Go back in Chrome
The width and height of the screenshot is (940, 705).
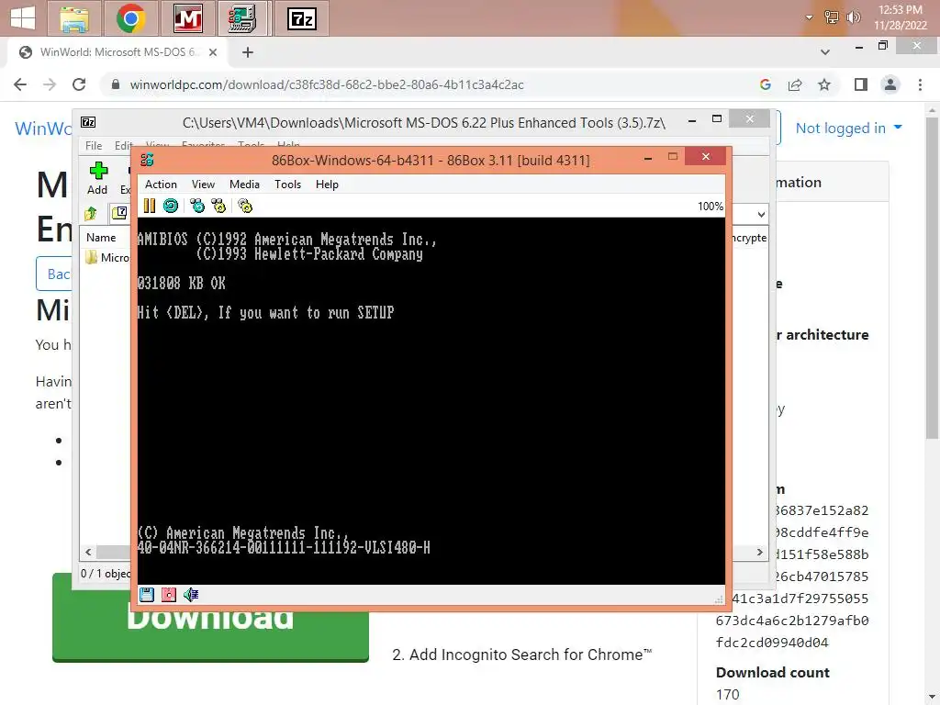click(x=20, y=84)
